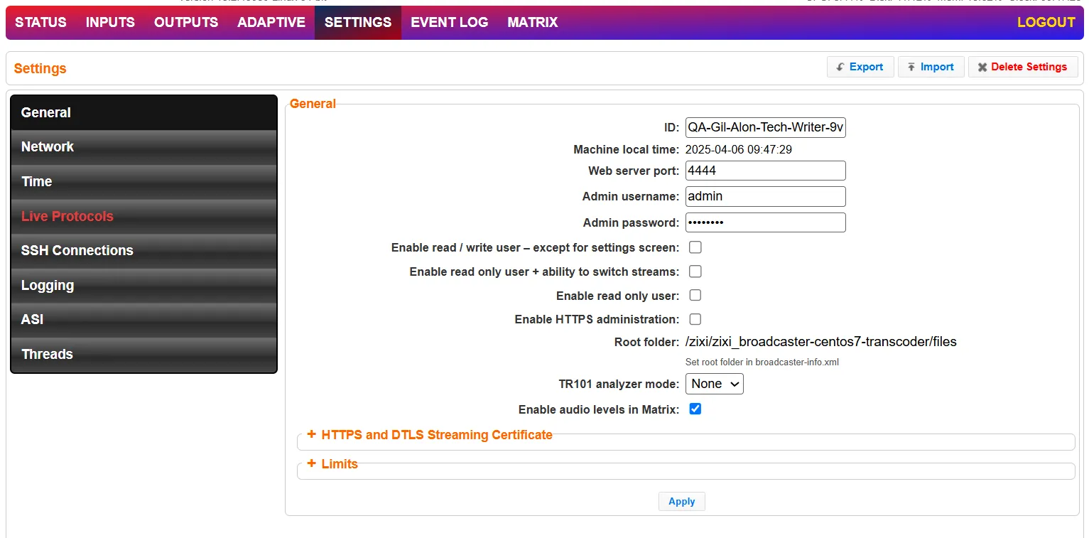1089x538 pixels.
Task: Select the SETTINGS tab
Action: click(x=358, y=22)
